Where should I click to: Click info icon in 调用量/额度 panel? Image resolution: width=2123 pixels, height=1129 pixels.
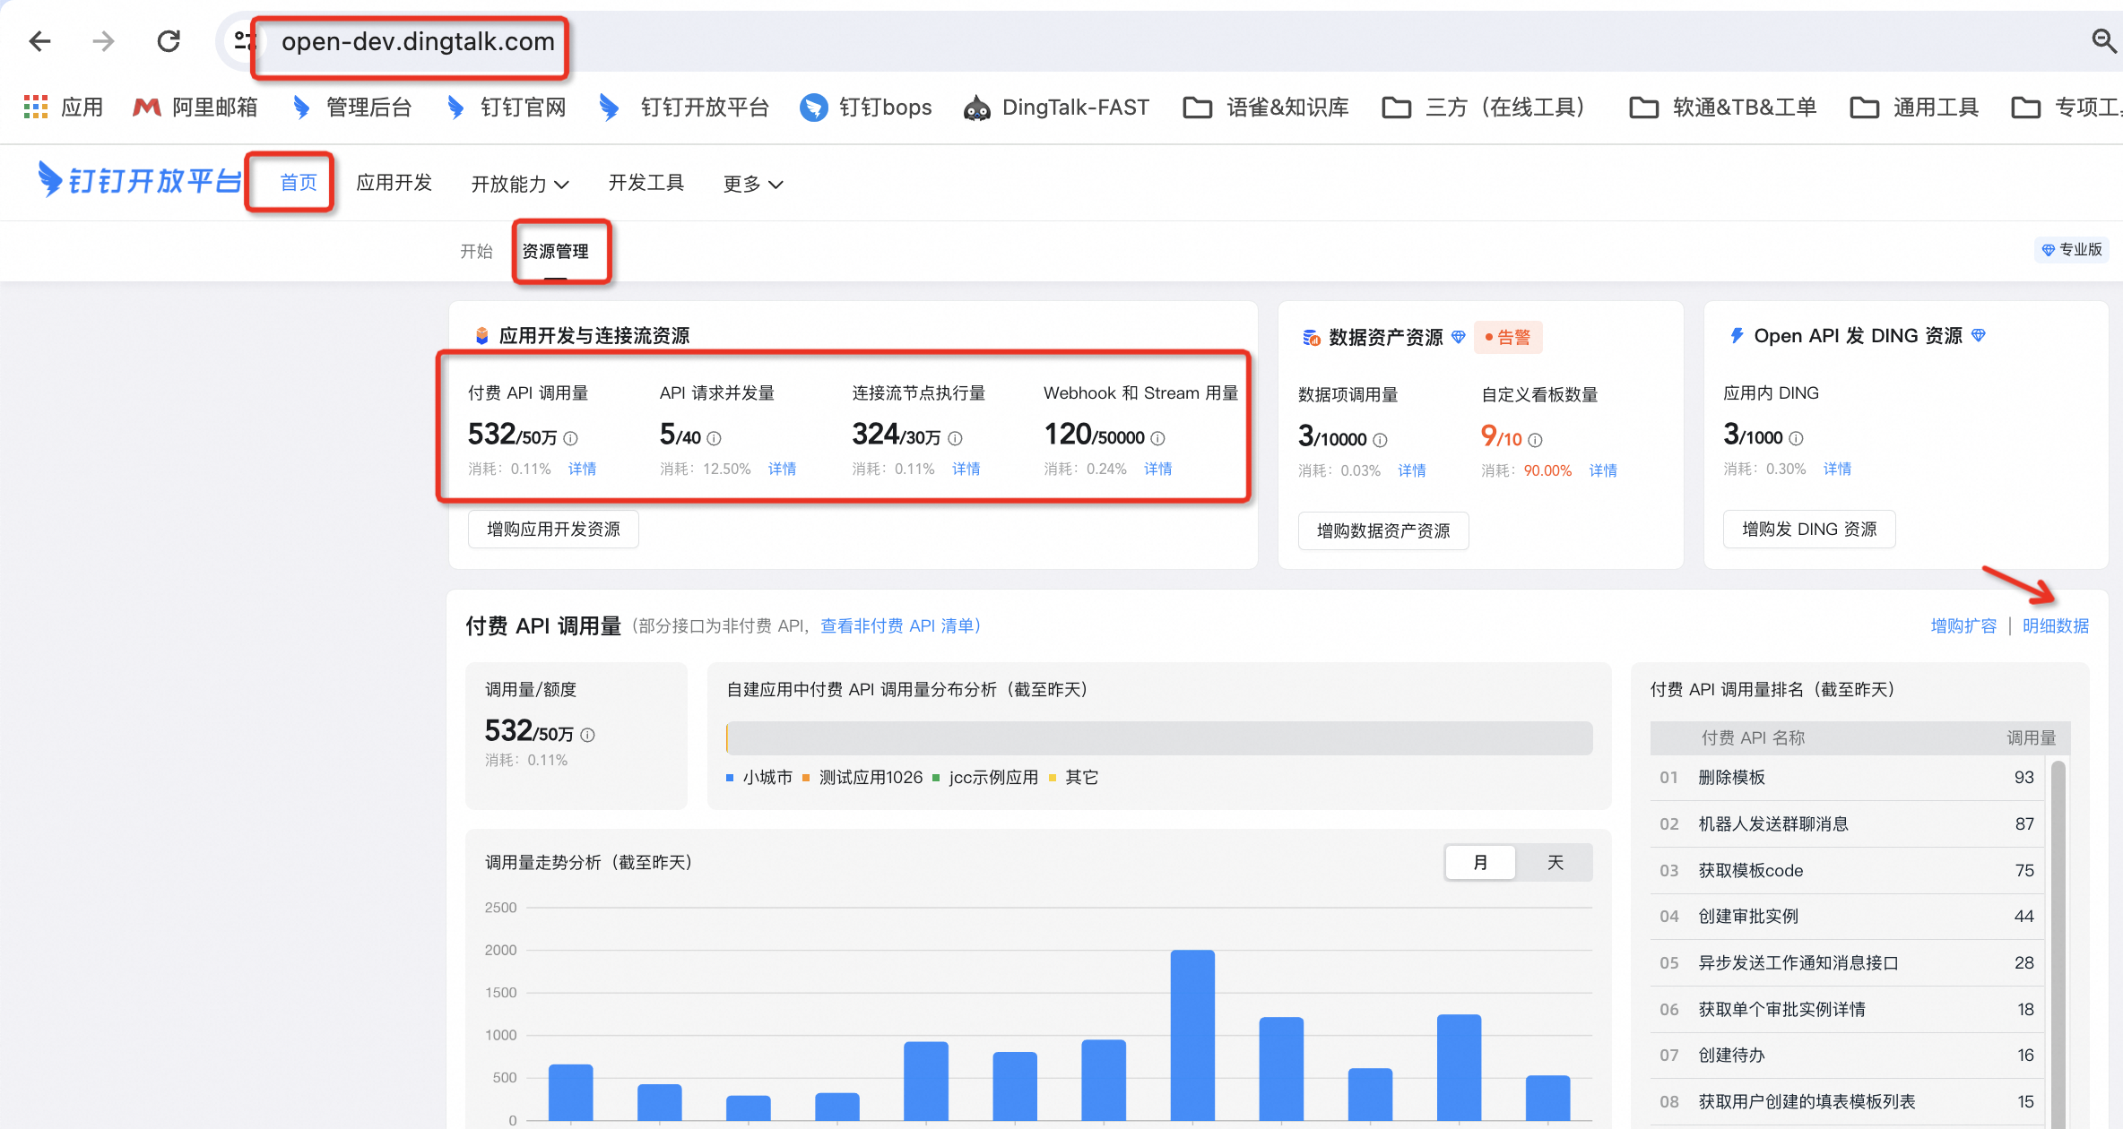pos(588,735)
